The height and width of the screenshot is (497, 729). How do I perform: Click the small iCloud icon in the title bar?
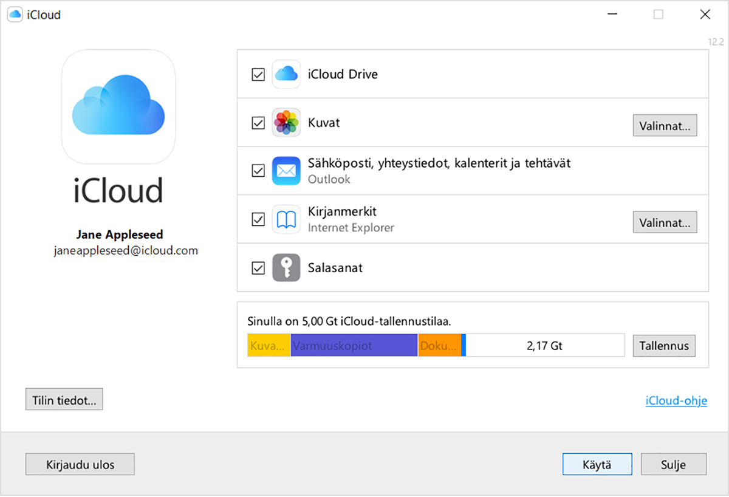coord(14,14)
